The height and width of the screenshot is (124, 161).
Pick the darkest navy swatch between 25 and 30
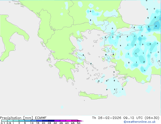[51, 121]
